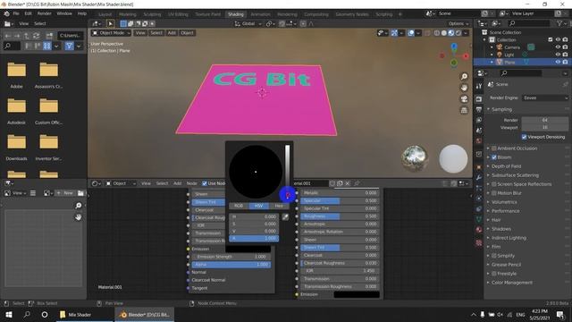Open Global transform orientation dropdown
This screenshot has height=322, width=572.
(248, 24)
